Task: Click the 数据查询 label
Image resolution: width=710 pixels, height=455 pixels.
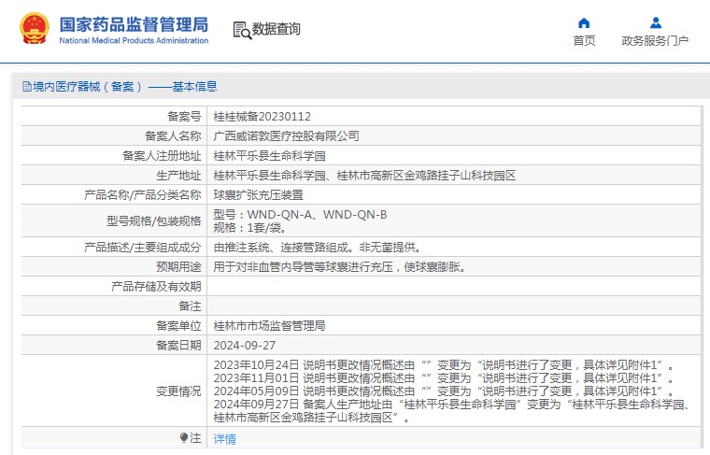Action: click(x=277, y=29)
